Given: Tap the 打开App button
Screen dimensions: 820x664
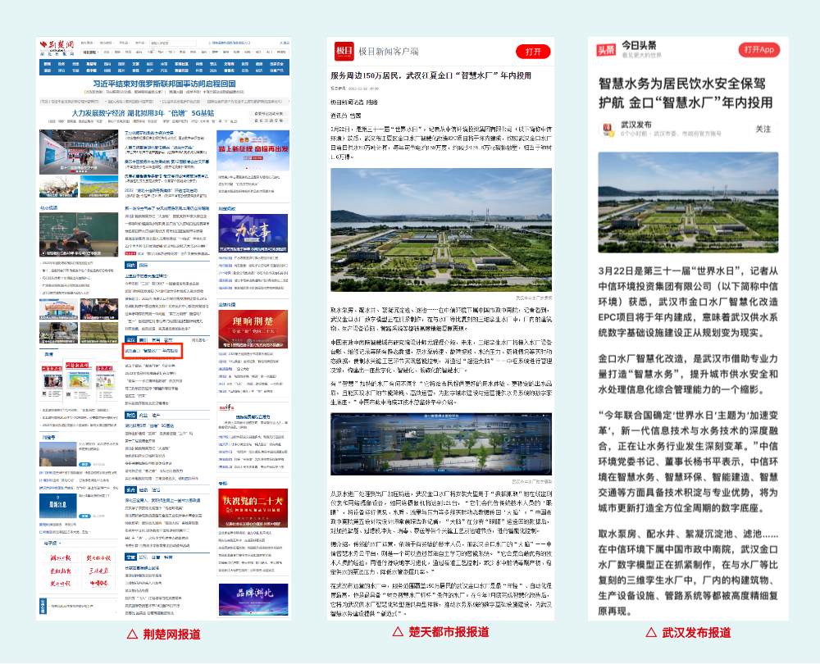Looking at the screenshot, I should (x=758, y=49).
